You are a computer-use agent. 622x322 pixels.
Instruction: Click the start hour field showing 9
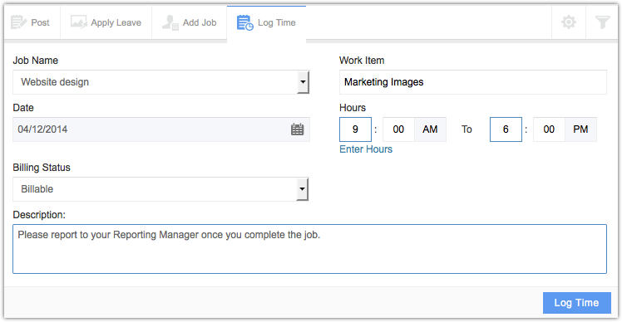[355, 129]
